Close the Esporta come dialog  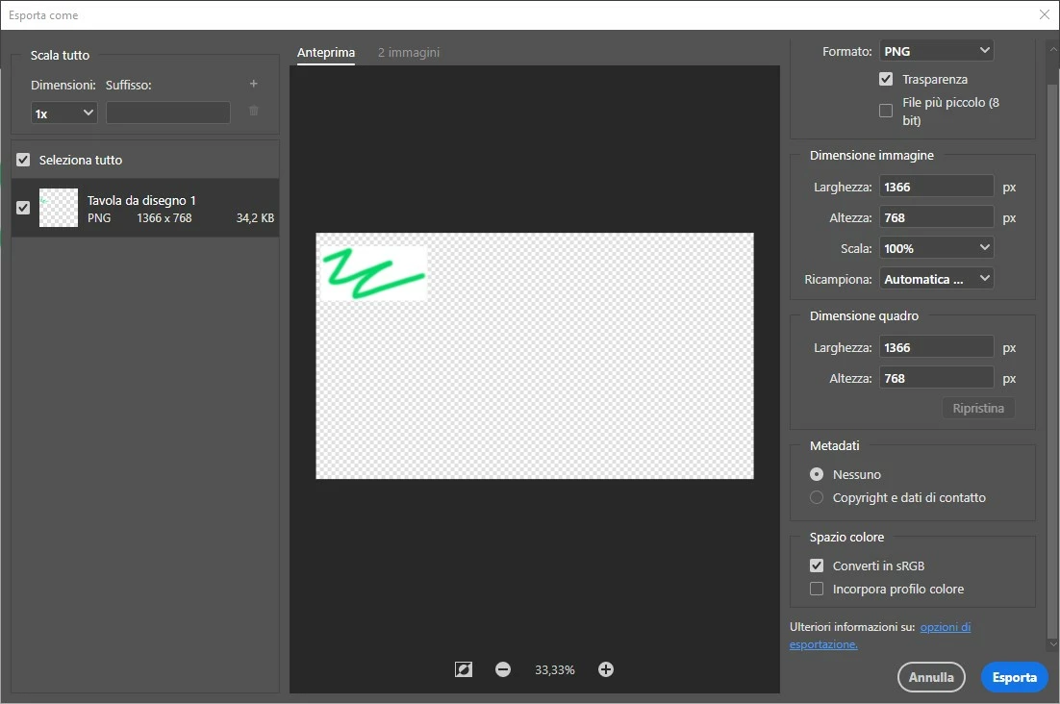coord(1044,14)
